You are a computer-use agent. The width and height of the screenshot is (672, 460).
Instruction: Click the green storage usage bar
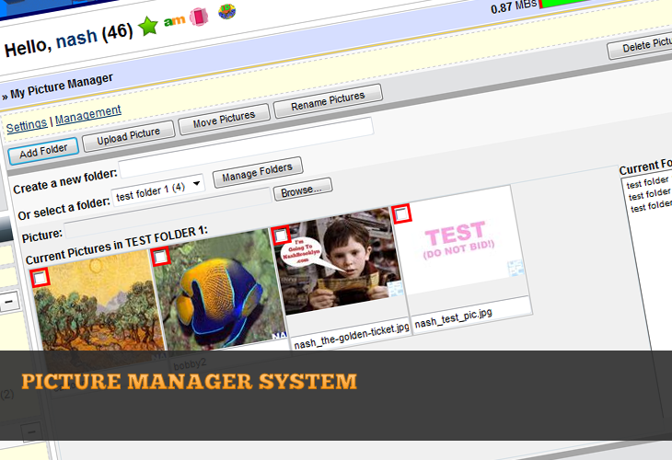[x=569, y=3]
